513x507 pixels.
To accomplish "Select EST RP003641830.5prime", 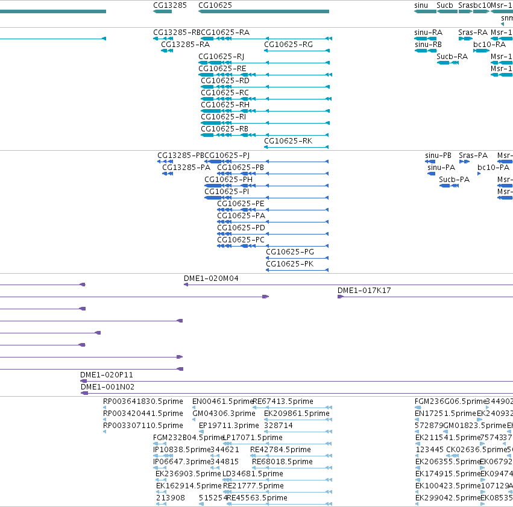I will tap(143, 402).
